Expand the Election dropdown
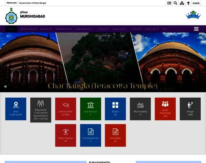Viewport: 206px width, 163px height. click(103, 29)
